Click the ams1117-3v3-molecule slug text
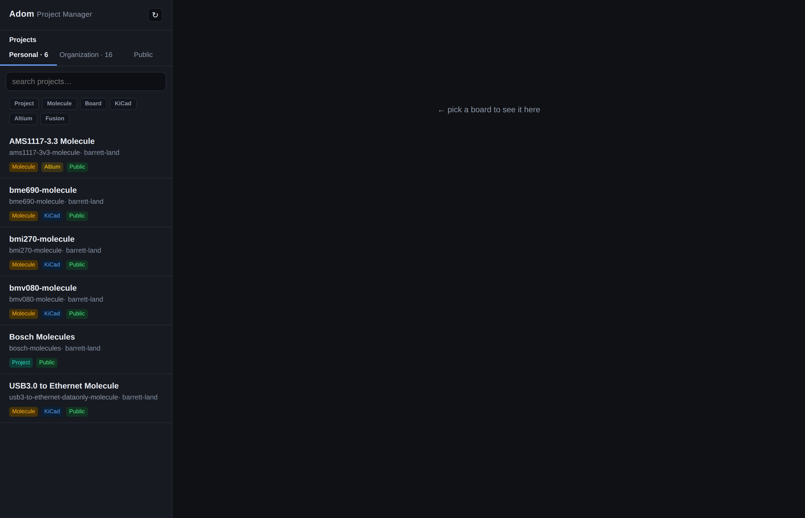Image resolution: width=805 pixels, height=518 pixels. 44,153
